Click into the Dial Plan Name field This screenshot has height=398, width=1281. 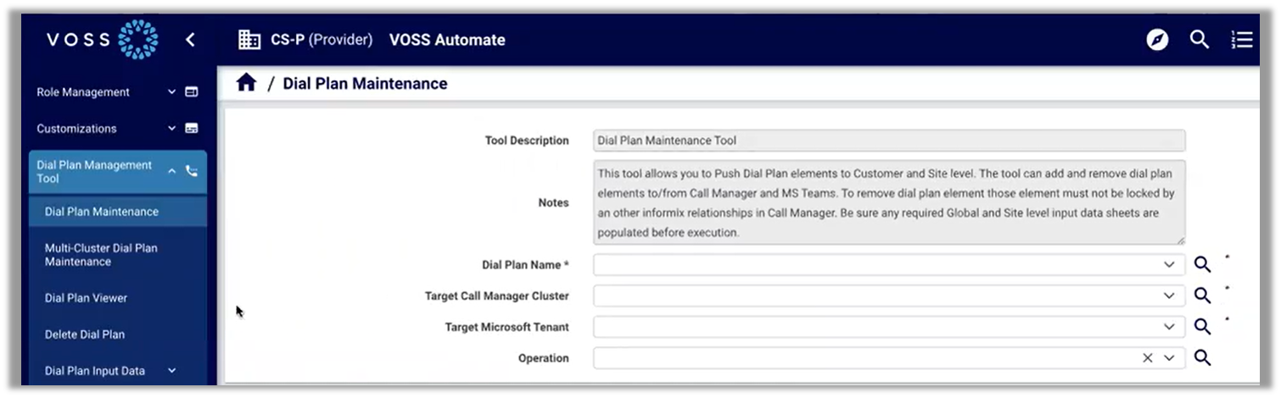coord(889,265)
